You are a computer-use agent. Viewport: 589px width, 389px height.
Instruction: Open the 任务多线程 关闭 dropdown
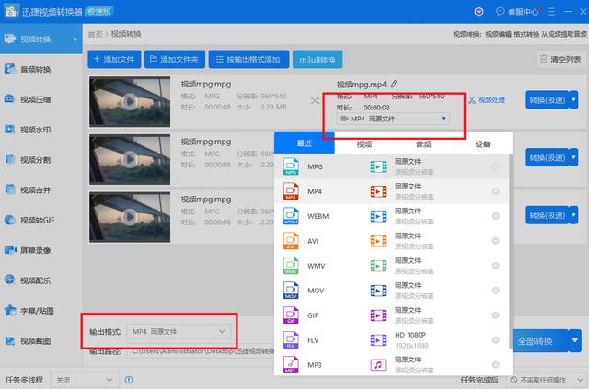[x=85, y=380]
